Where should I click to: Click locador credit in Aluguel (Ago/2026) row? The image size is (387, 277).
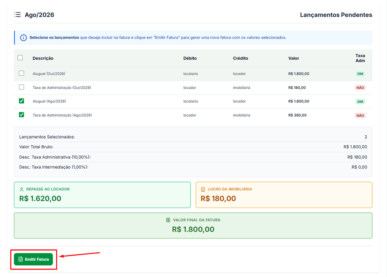tap(239, 101)
